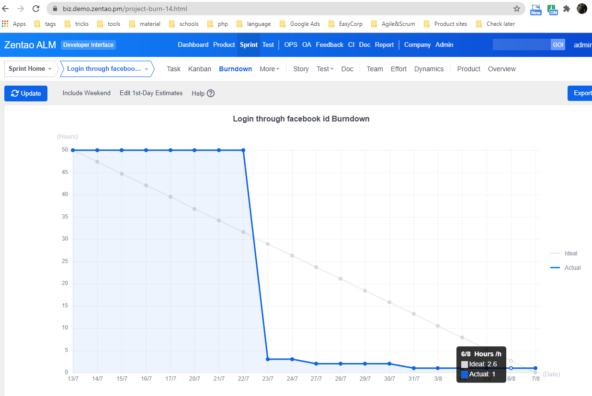
Task: Click the browser back arrow
Action: coord(6,9)
